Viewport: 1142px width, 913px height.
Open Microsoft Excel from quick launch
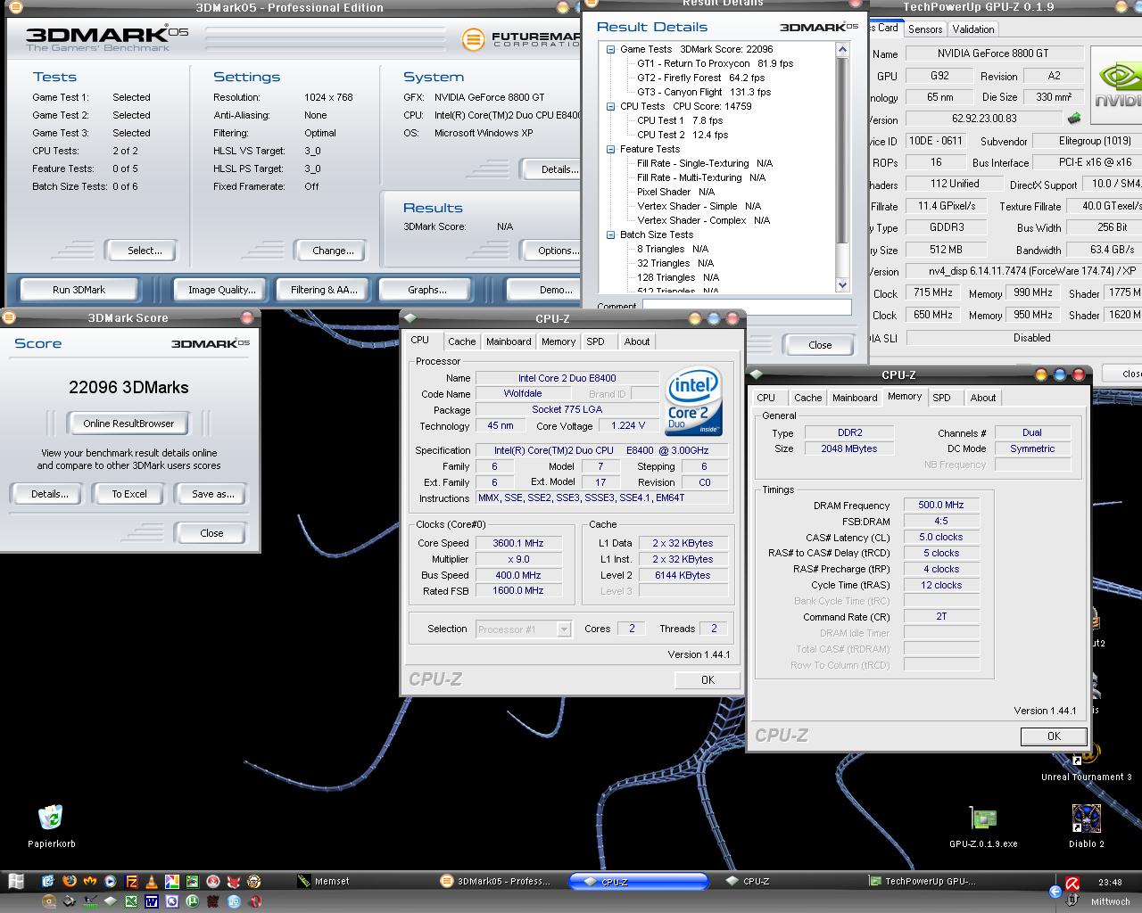coord(131,901)
